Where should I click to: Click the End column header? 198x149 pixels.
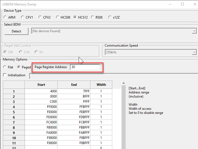point(74,85)
